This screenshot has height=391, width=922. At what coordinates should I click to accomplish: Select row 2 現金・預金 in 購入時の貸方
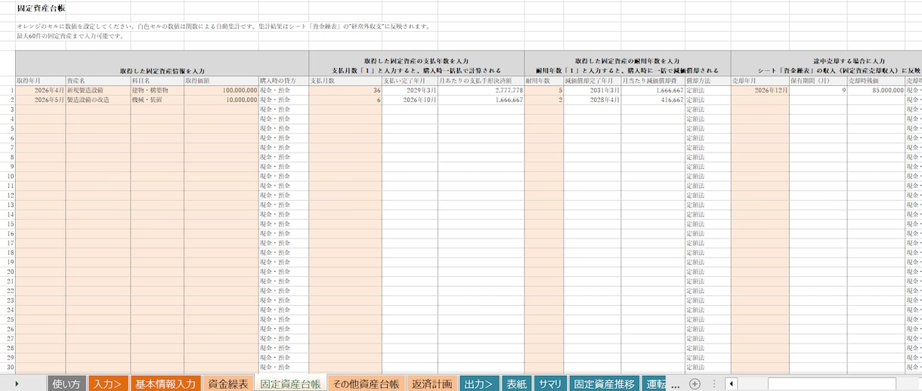click(x=283, y=100)
